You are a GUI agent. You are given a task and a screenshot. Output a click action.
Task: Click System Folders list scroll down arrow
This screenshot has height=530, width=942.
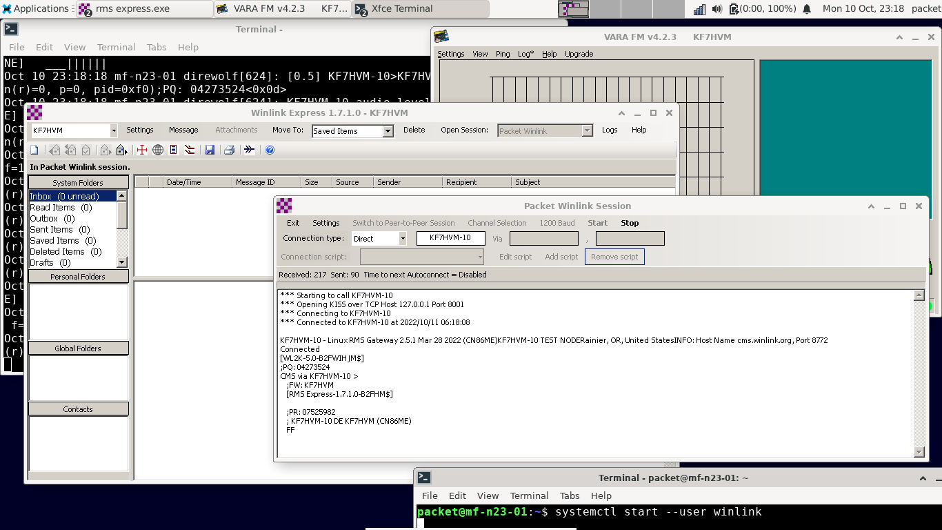(x=122, y=262)
